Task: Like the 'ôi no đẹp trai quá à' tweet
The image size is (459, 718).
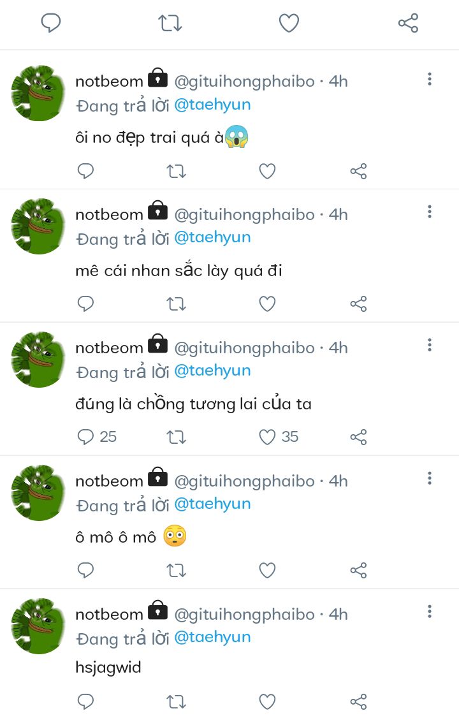Action: [x=267, y=172]
